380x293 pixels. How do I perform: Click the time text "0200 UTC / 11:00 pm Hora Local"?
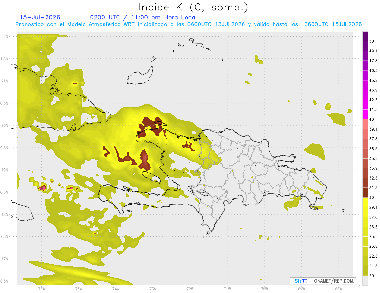(143, 17)
